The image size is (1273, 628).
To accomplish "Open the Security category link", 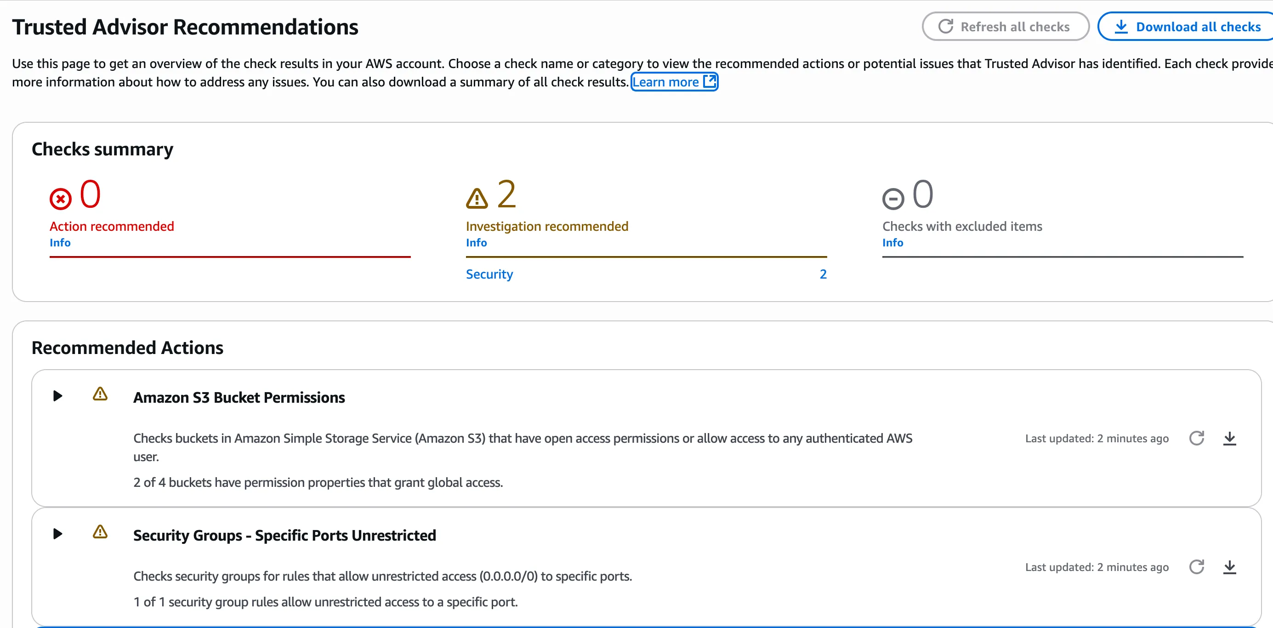I will 489,274.
